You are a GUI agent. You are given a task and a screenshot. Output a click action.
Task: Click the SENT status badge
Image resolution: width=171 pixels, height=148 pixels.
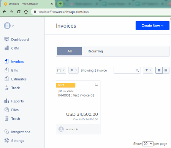pyautogui.click(x=66, y=85)
